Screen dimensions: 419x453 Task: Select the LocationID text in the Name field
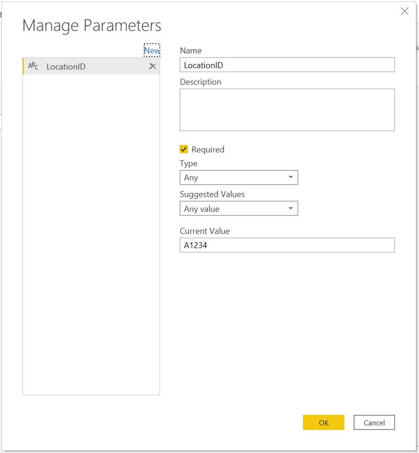205,64
